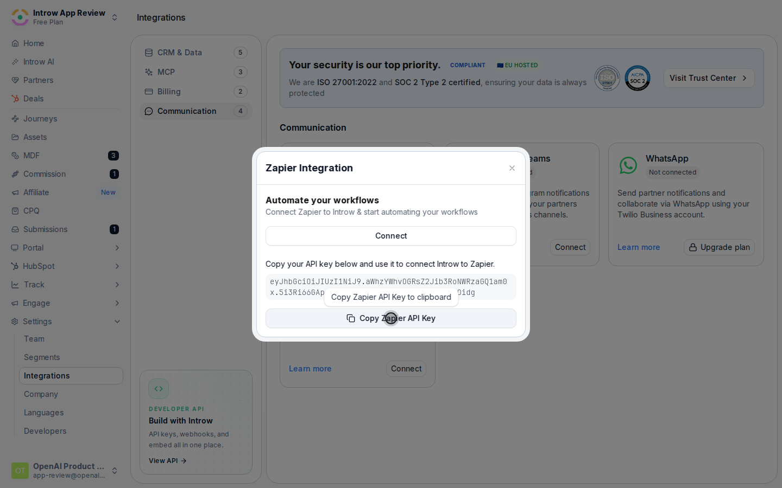The width and height of the screenshot is (782, 488).
Task: Click the Track chart icon
Action: 15,285
